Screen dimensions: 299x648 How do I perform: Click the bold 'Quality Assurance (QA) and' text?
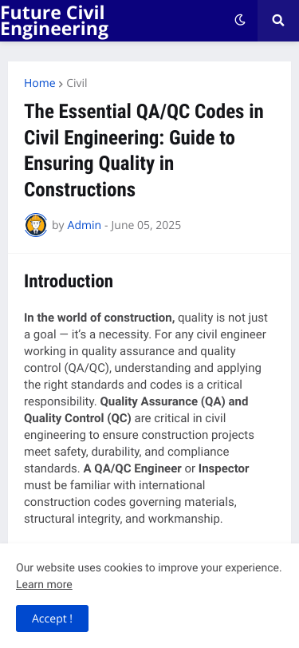coord(175,401)
